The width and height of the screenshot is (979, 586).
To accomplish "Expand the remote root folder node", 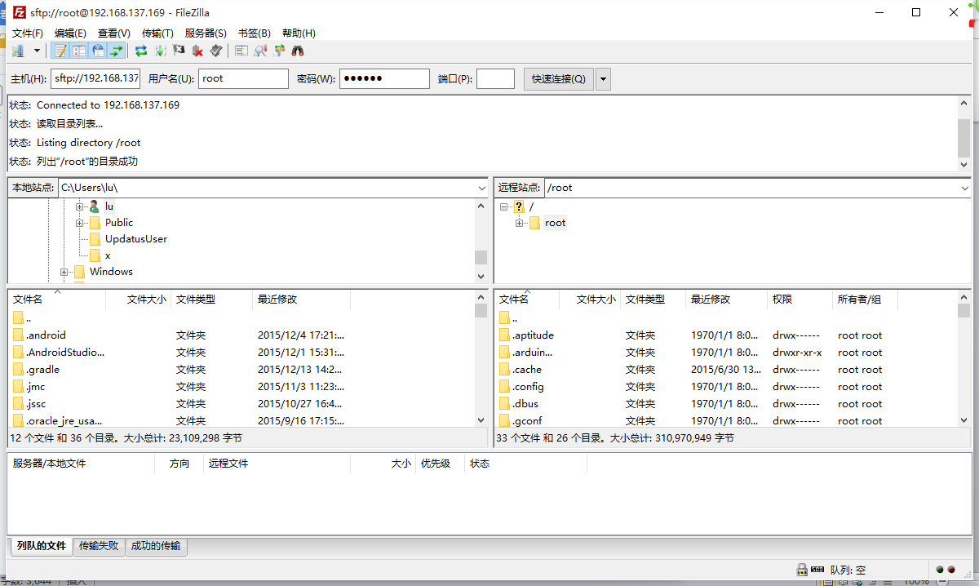I will (x=520, y=224).
